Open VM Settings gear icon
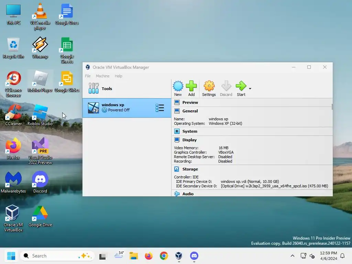Viewport: 352px width, 264px height. click(209, 88)
